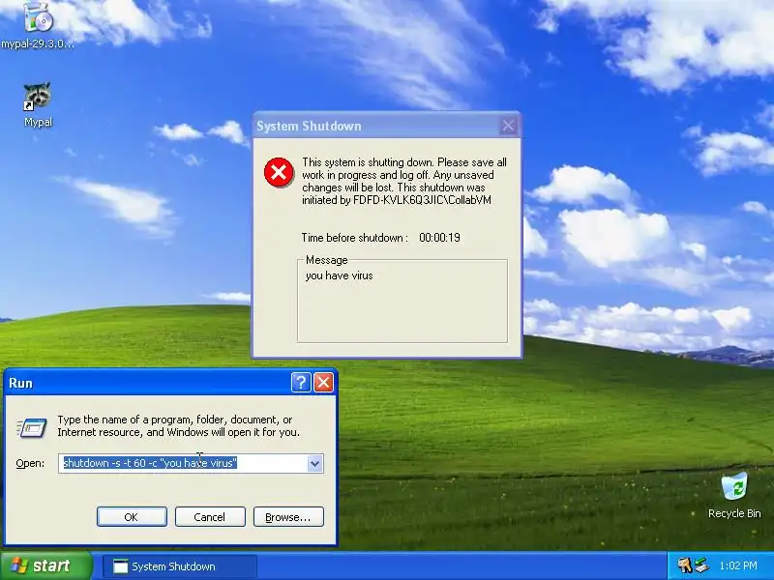The width and height of the screenshot is (774, 580).
Task: Confirm the Run dialog with OK
Action: coord(132,517)
